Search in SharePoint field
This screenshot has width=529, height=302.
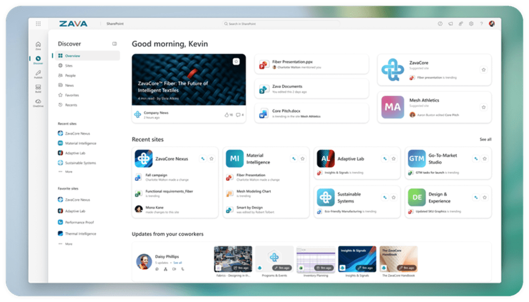pyautogui.click(x=281, y=24)
